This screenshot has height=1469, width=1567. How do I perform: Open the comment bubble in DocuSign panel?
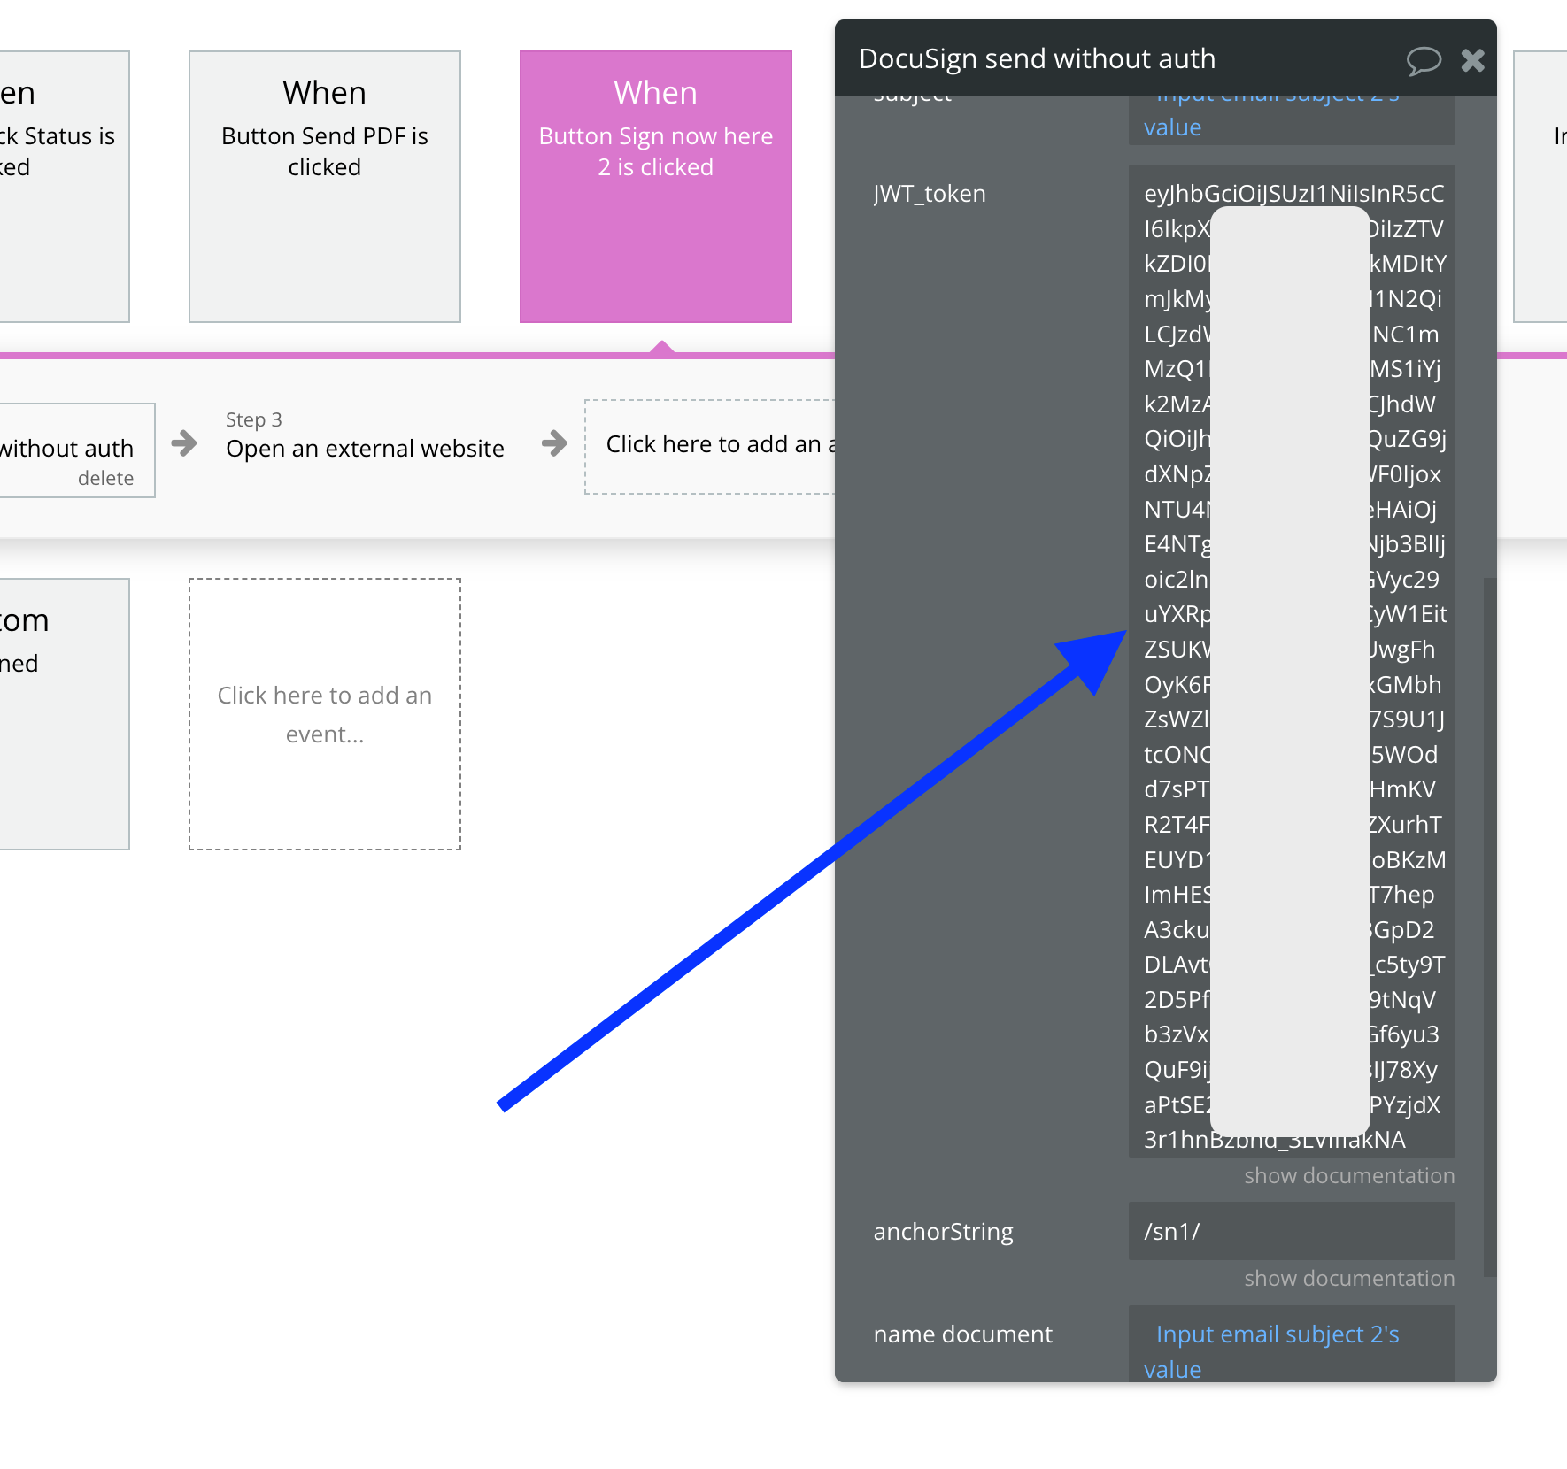coord(1424,60)
